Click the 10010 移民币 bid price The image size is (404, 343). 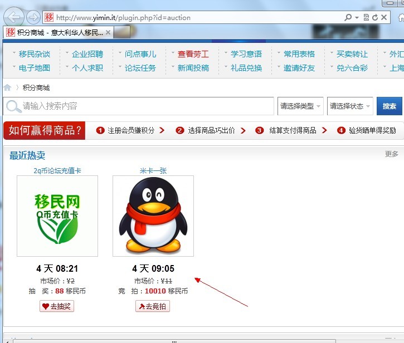(167, 291)
